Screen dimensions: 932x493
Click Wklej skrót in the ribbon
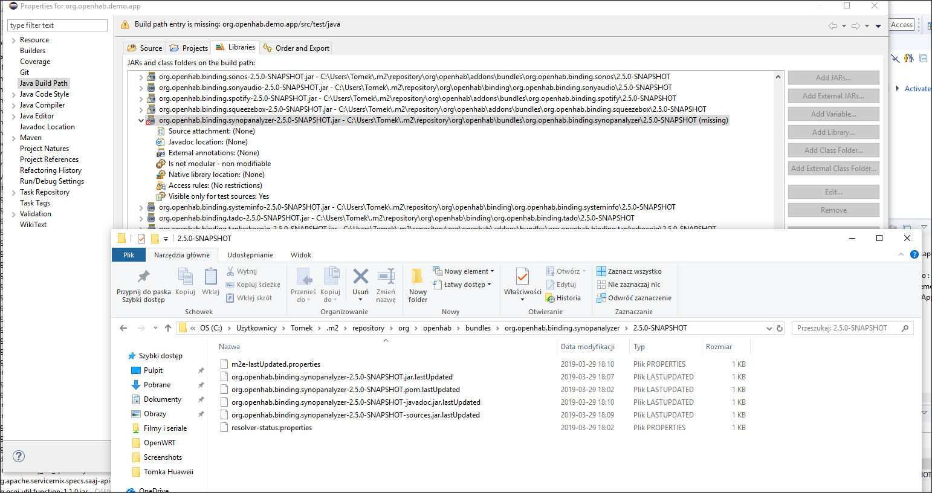(249, 298)
